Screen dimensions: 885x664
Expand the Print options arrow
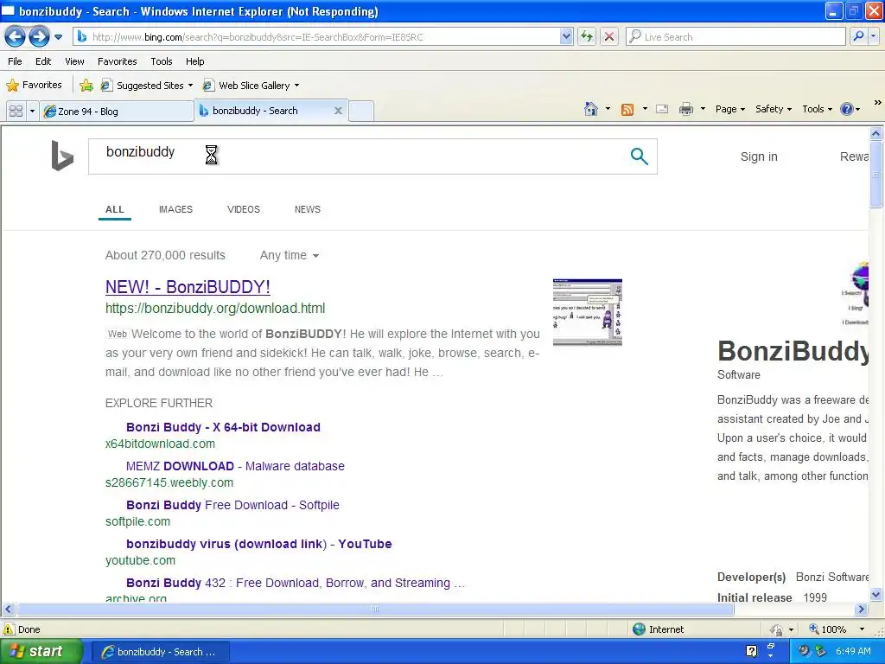point(703,109)
